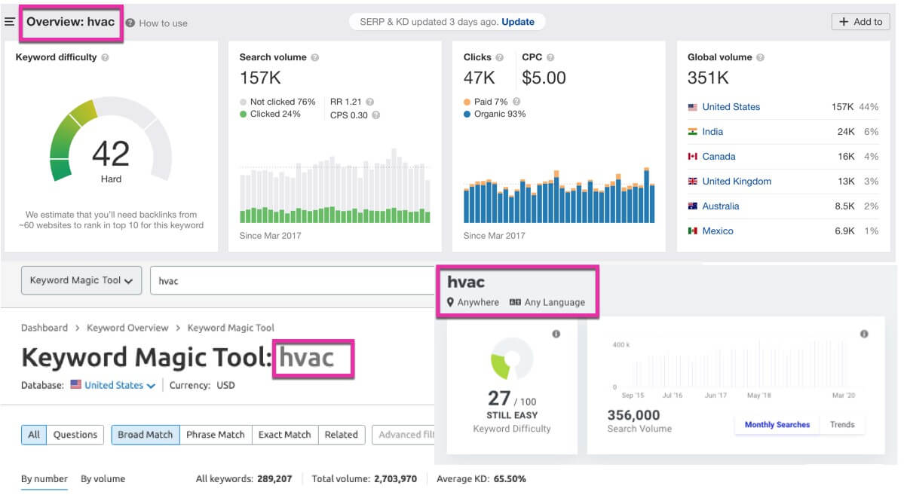The image size is (904, 504).
Task: Open the Keyword Magic Tool dropdown
Action: [81, 280]
